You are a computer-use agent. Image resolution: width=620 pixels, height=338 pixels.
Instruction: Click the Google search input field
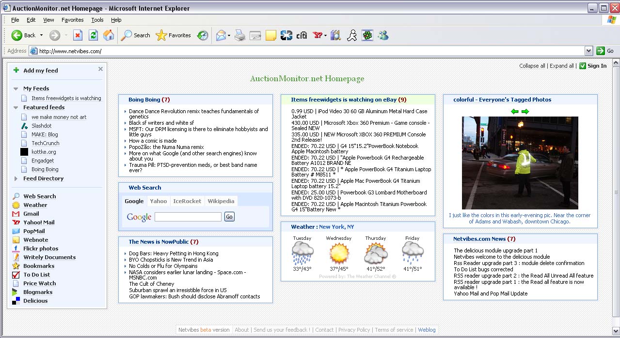pos(188,217)
